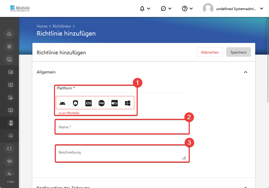This screenshot has height=188, width=269.
Task: Click the Speichern button
Action: (x=238, y=52)
